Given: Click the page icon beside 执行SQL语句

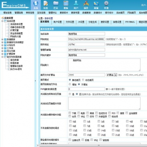Looking at the screenshot, I should pyautogui.click(x=9, y=69).
